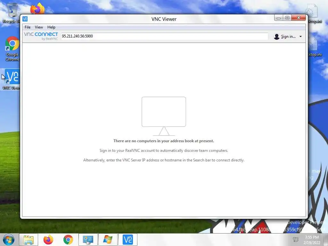
Task: Open File Explorer from the taskbar
Action: (29, 240)
